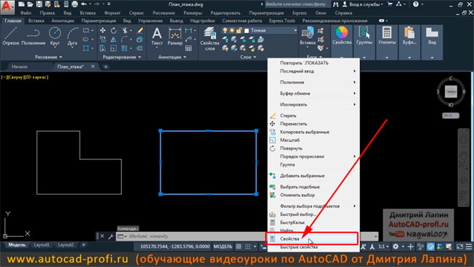Image resolution: width=474 pixels, height=267 pixels.
Task: Open the Вид ribbon panel
Action: [432, 37]
